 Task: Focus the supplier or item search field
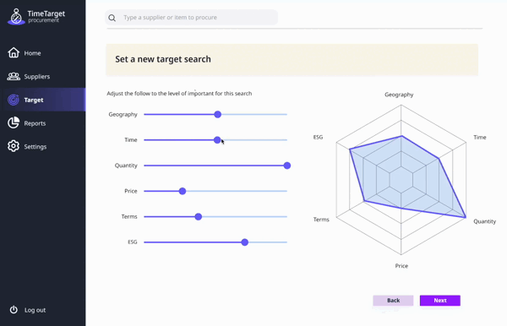(x=191, y=18)
